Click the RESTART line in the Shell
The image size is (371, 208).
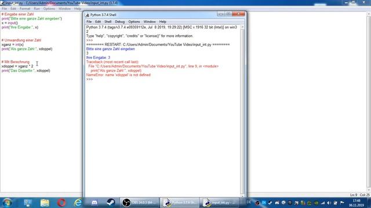[158, 44]
